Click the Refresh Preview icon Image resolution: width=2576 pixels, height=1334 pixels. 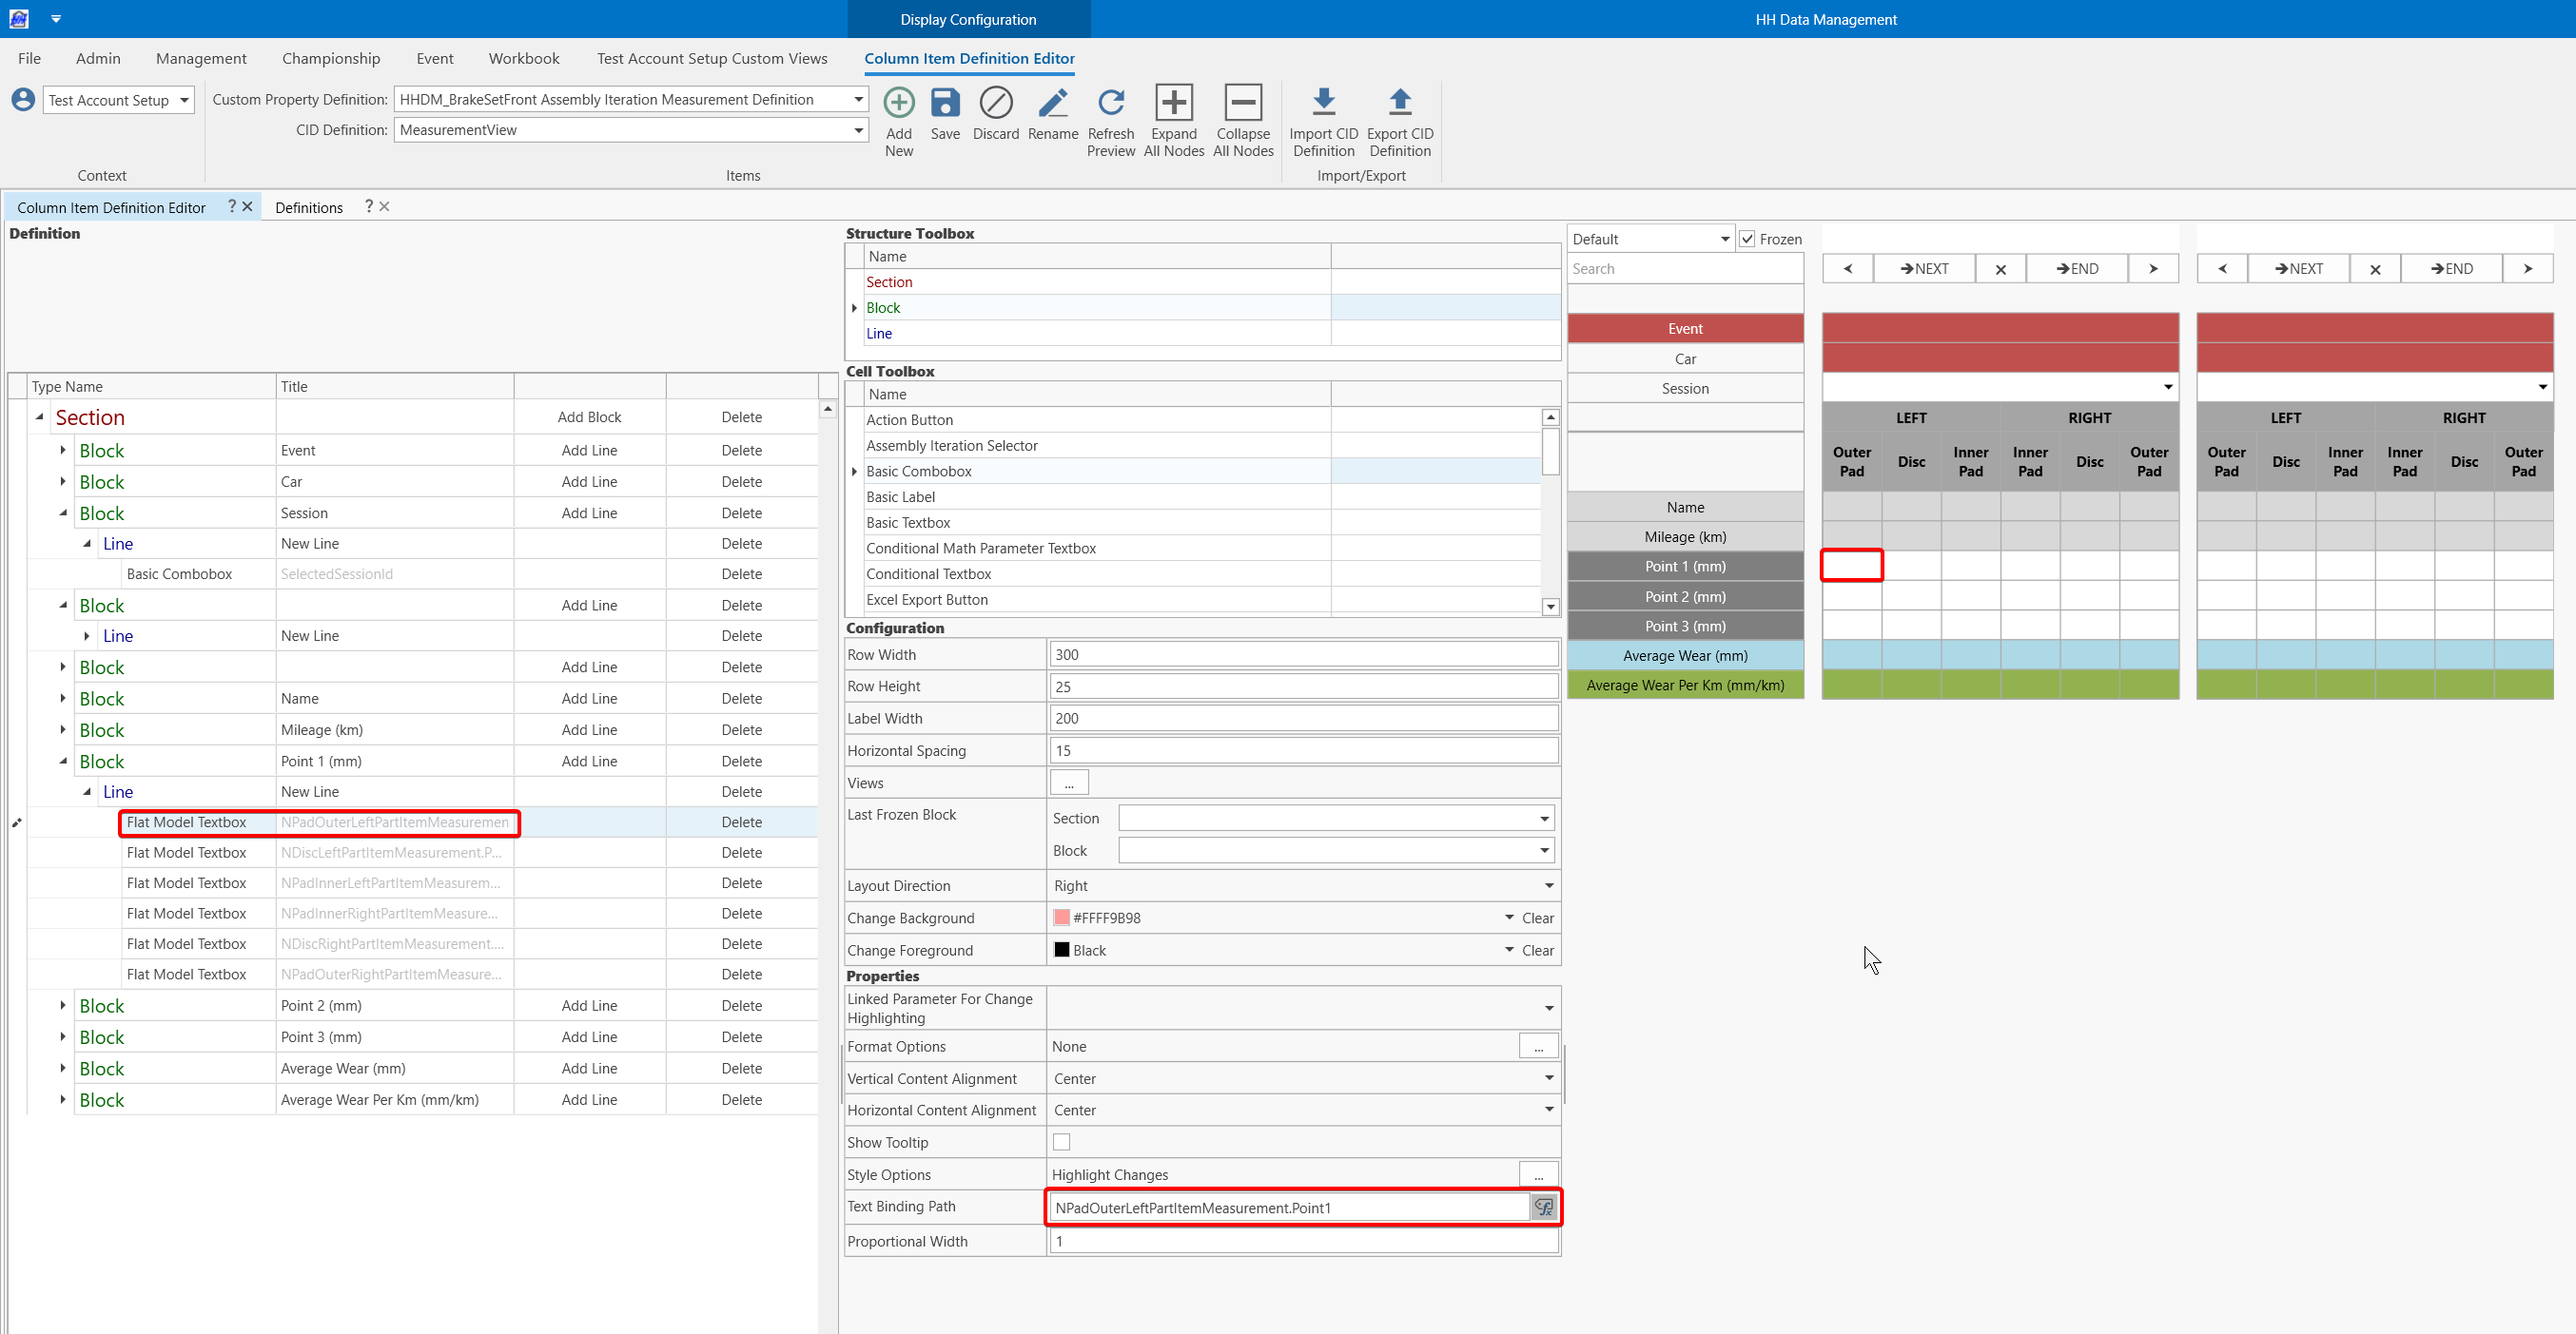coord(1110,103)
